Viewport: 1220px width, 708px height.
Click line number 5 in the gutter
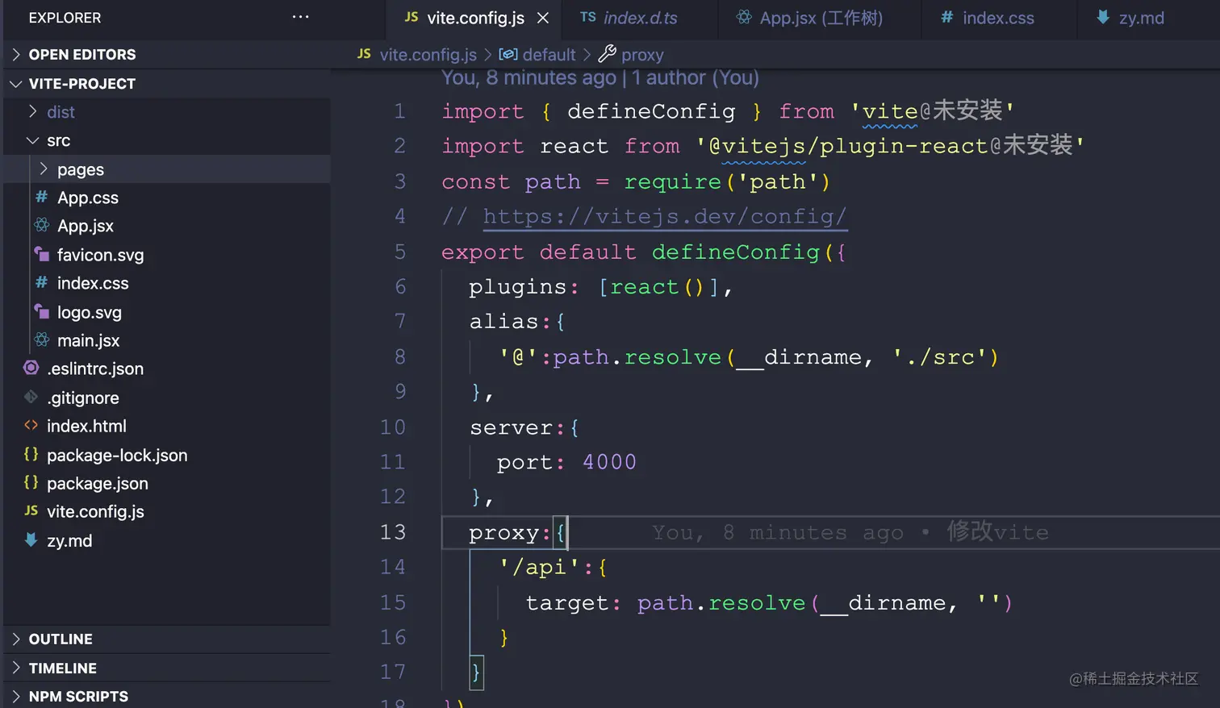(x=400, y=252)
